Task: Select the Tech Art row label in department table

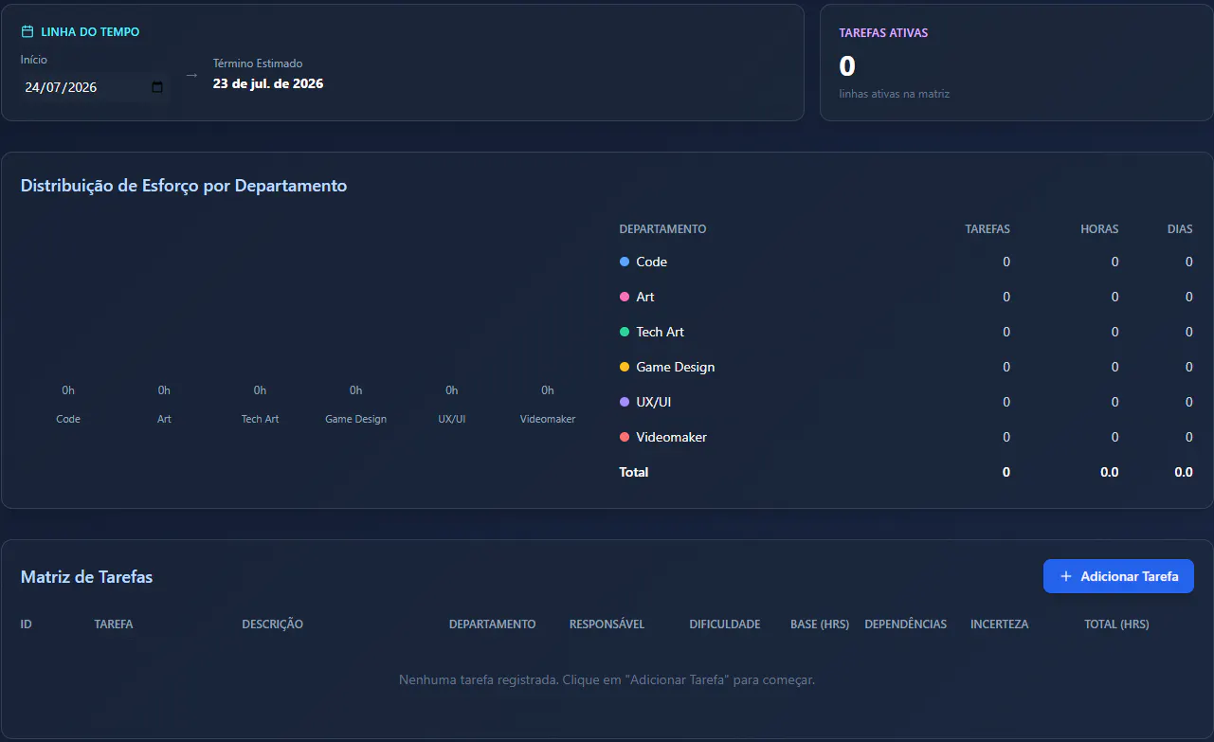Action: pos(661,332)
